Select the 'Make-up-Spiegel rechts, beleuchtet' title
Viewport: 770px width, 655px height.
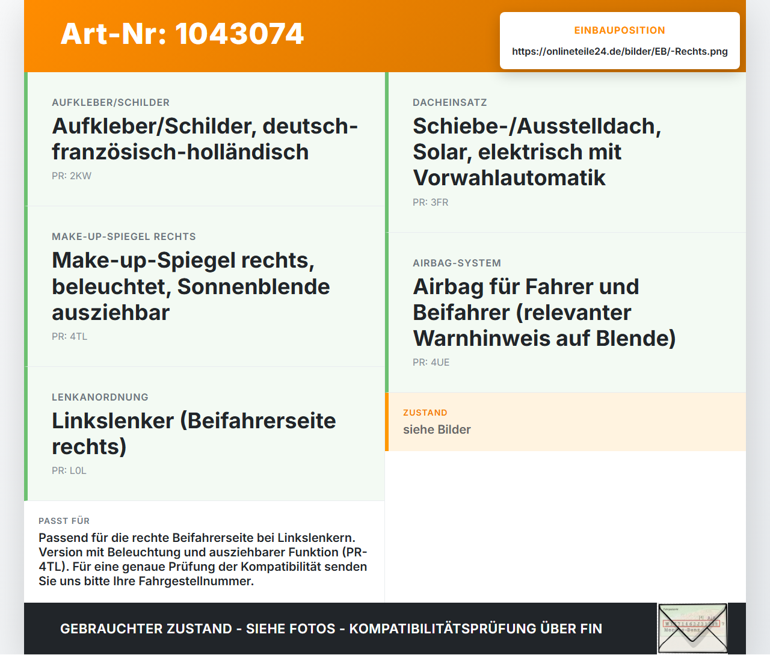click(191, 286)
